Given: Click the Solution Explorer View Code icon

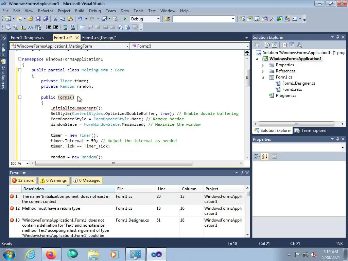Looking at the screenshot, I should (284, 45).
